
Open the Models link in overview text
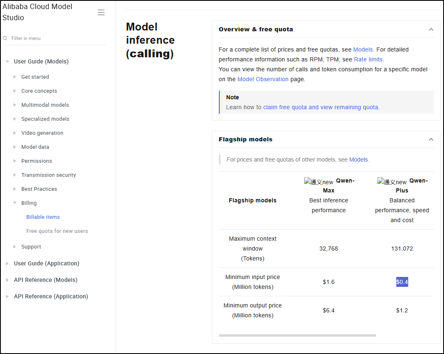click(363, 49)
